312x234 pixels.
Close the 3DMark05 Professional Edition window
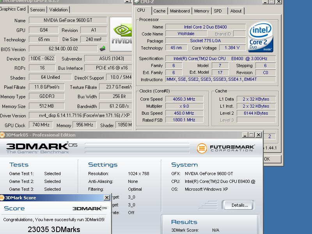pyautogui.click(x=259, y=135)
